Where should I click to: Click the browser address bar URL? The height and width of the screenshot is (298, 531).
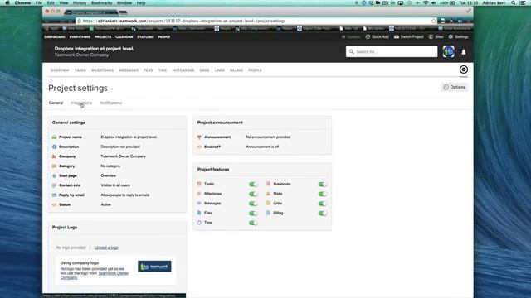tap(184, 21)
